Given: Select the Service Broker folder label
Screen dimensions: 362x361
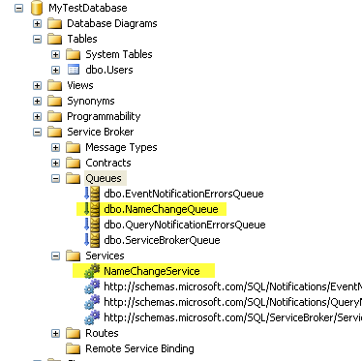Looking at the screenshot, I should pos(101,132).
